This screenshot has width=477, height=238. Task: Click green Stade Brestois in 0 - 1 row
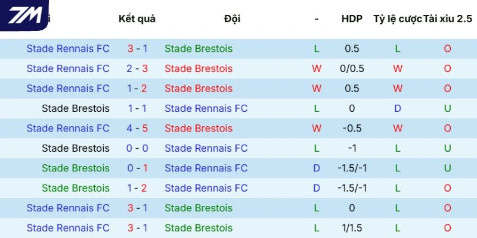pos(76,168)
